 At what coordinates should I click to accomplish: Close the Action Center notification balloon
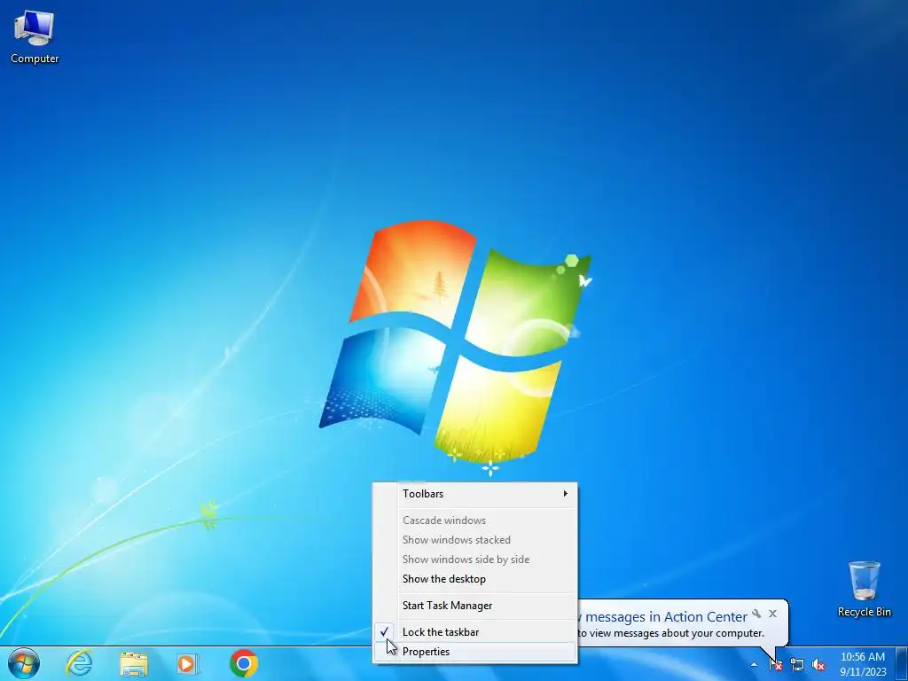(x=772, y=614)
